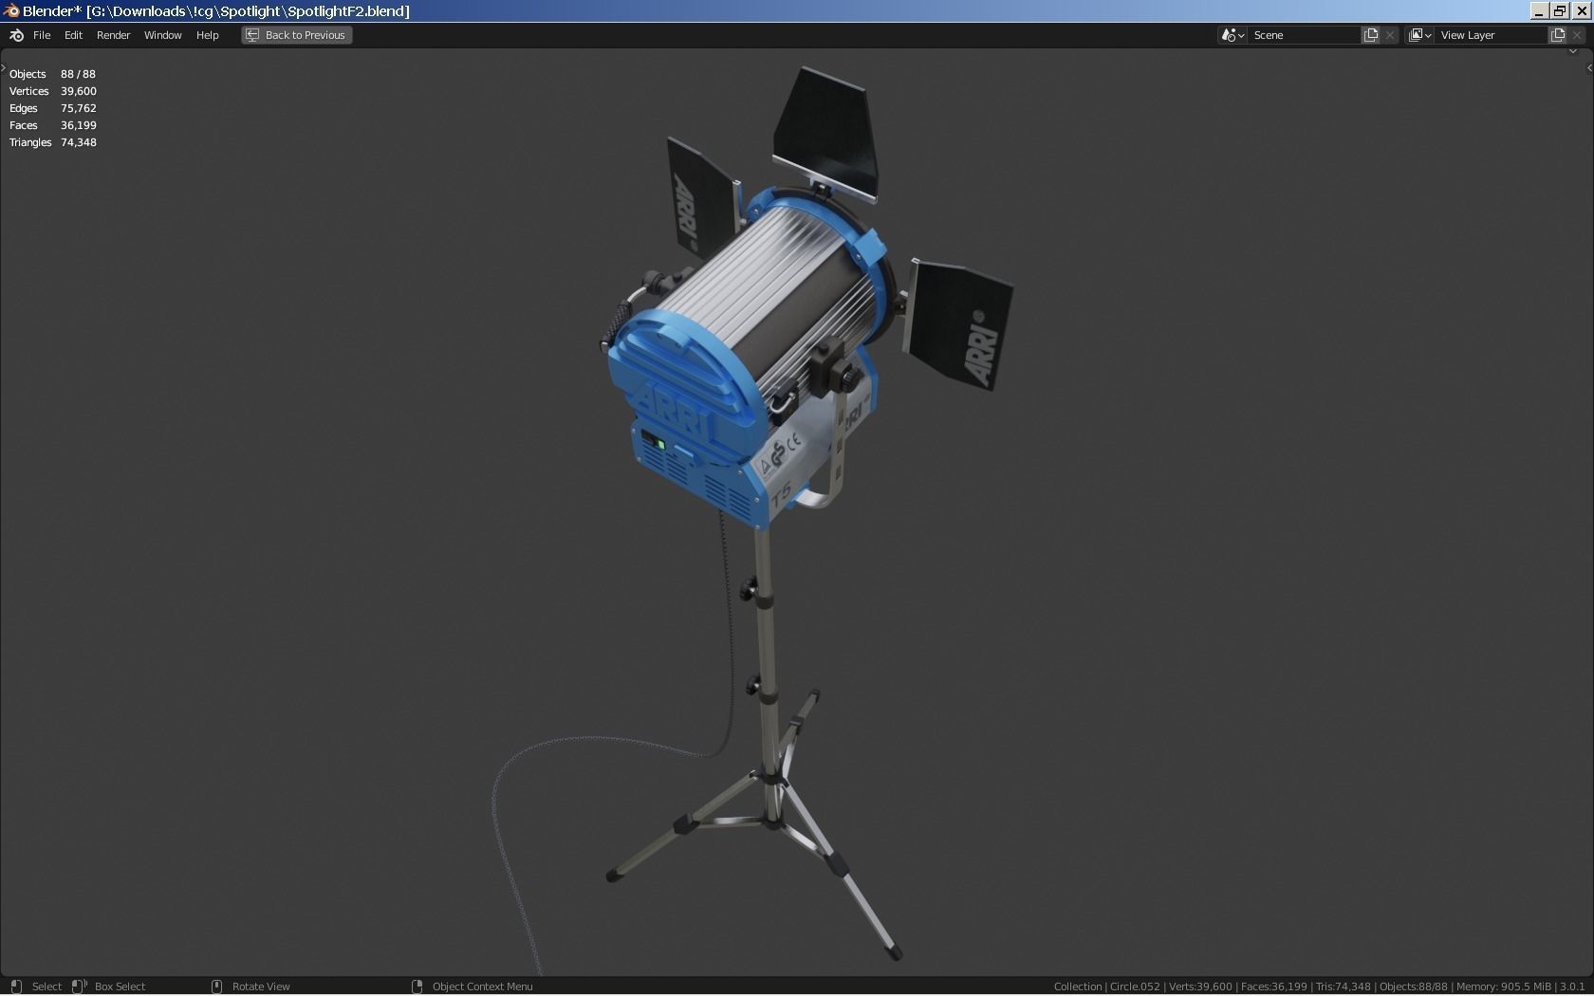The width and height of the screenshot is (1594, 996).
Task: Open the Window menu
Action: [x=162, y=35]
